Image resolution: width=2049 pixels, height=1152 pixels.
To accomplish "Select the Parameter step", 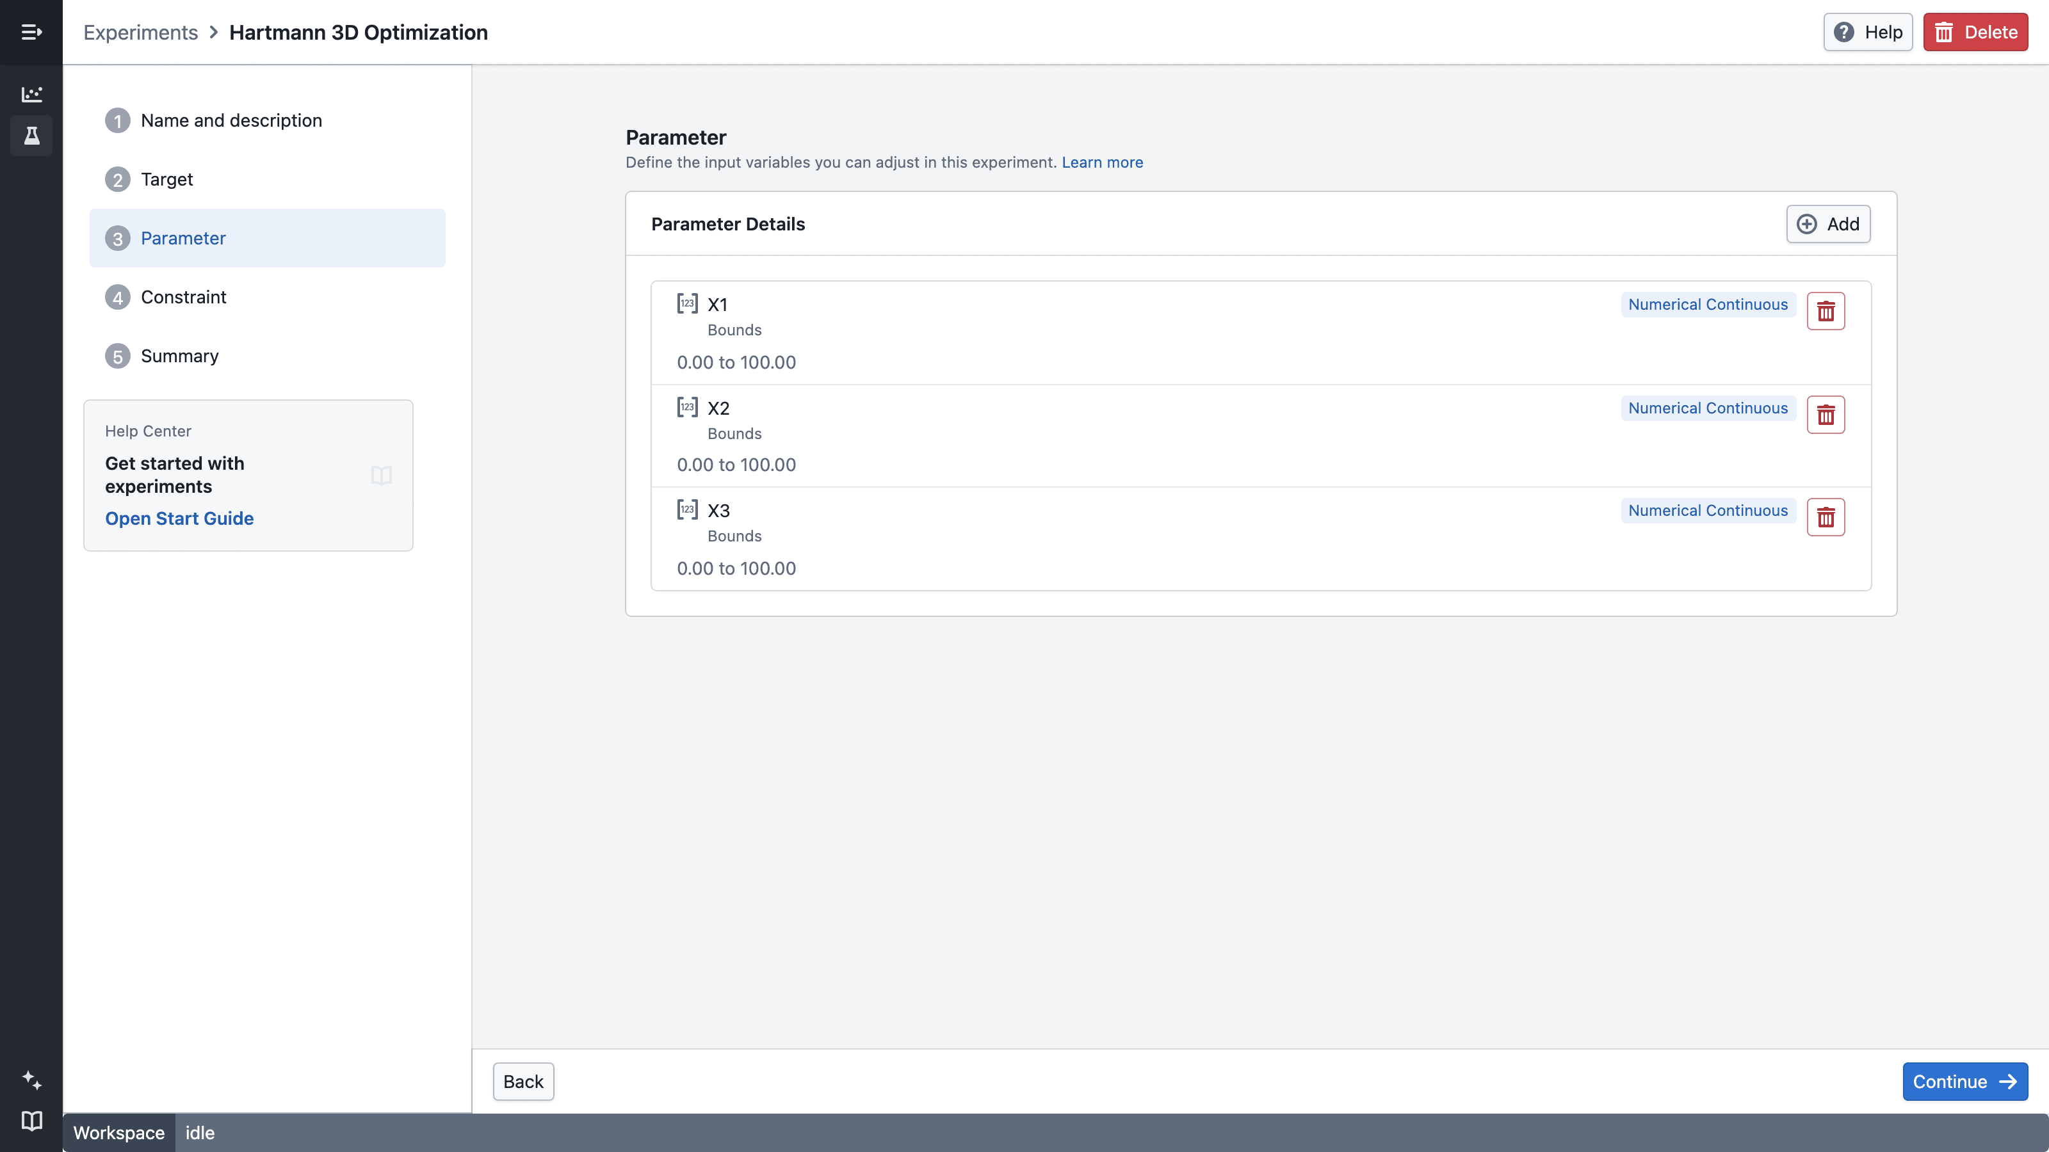I will click(x=267, y=239).
